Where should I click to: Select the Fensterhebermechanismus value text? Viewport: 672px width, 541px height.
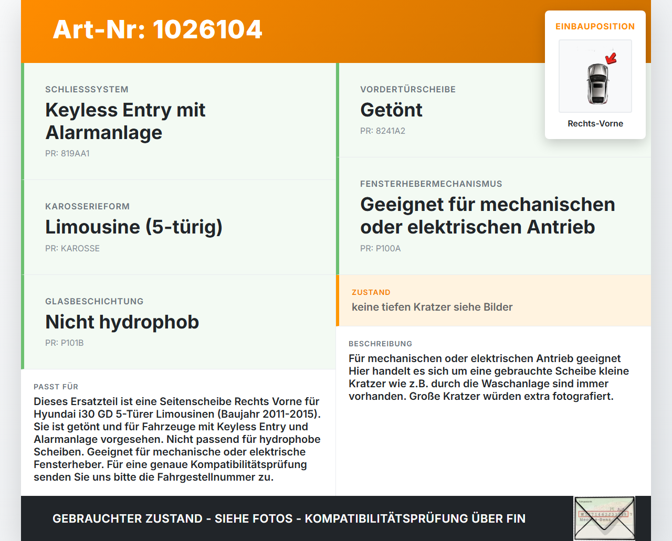pyautogui.click(x=488, y=216)
